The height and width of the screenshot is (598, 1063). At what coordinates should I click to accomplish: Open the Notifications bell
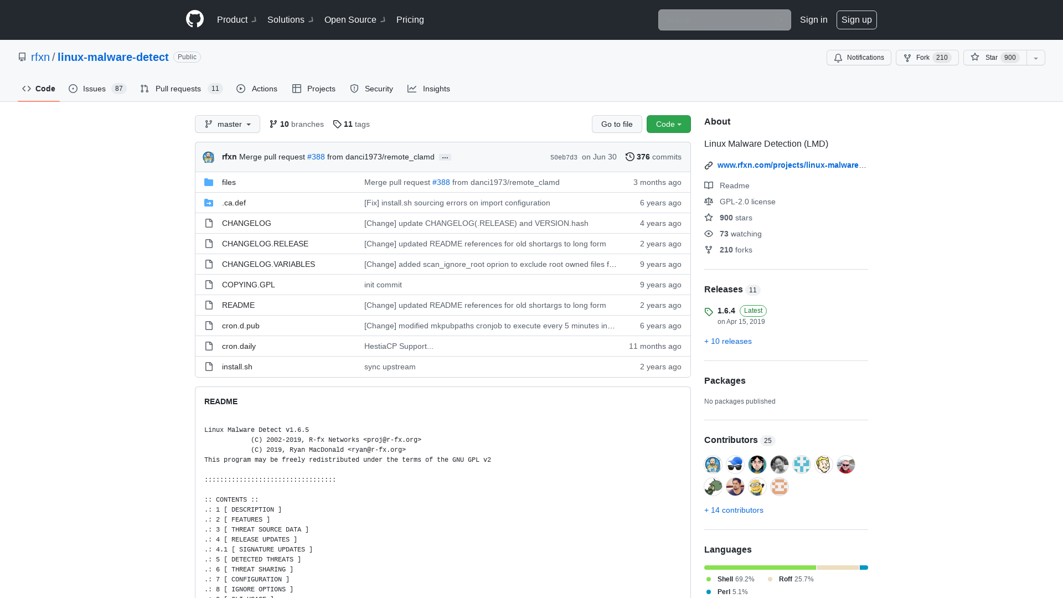pos(838,58)
